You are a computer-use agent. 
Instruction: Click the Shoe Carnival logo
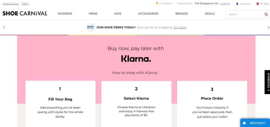(x=25, y=14)
